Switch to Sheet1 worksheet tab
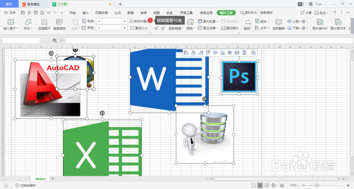 pyautogui.click(x=41, y=179)
